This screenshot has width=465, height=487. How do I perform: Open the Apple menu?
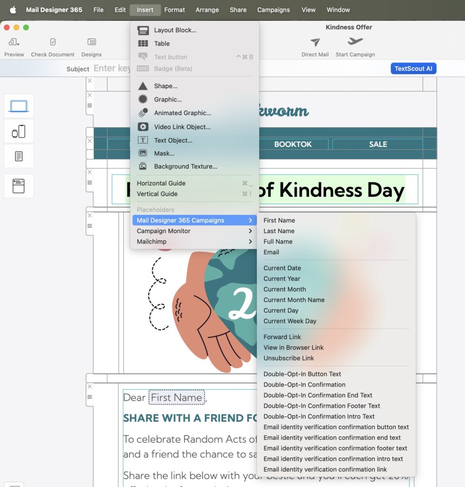13,10
